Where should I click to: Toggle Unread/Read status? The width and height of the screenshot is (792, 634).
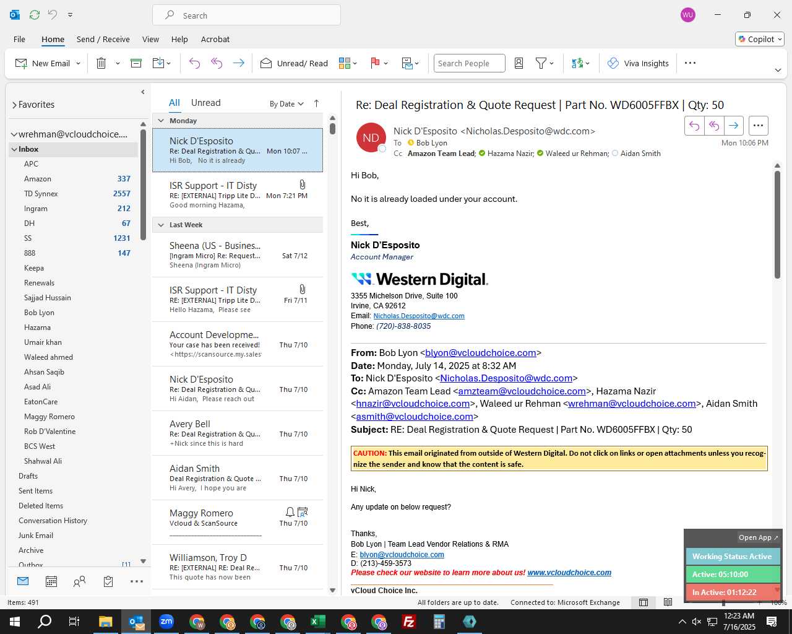(294, 63)
